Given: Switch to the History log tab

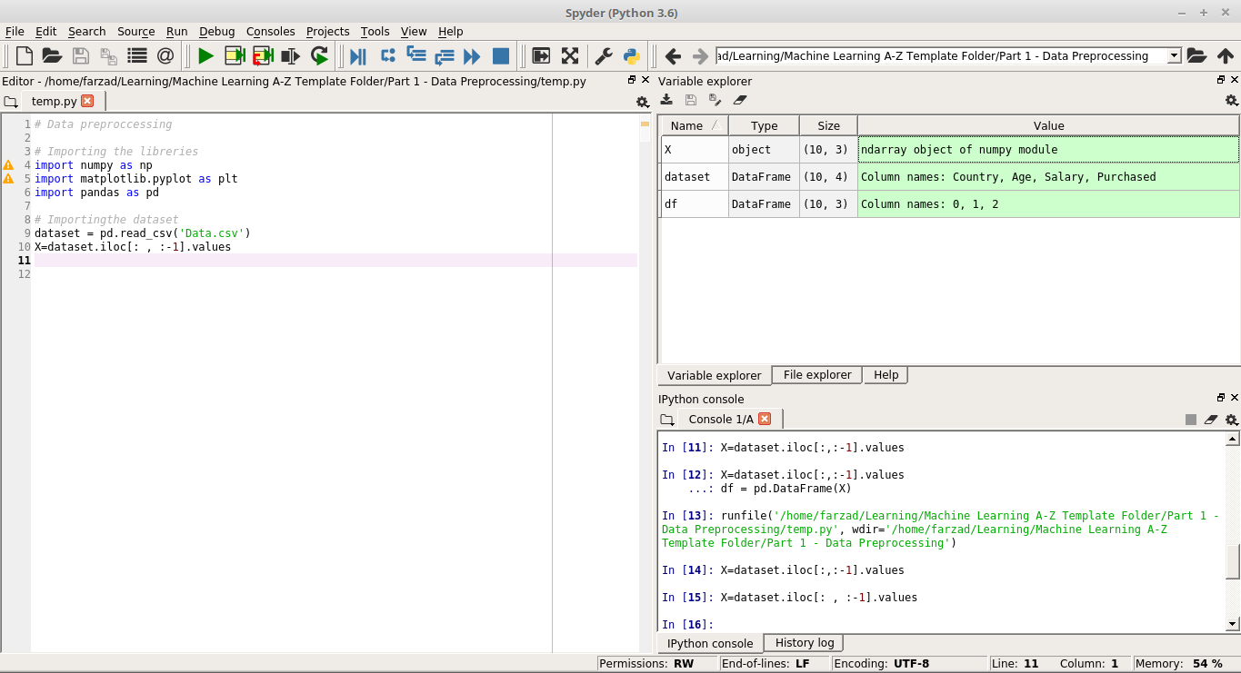Looking at the screenshot, I should tap(804, 643).
